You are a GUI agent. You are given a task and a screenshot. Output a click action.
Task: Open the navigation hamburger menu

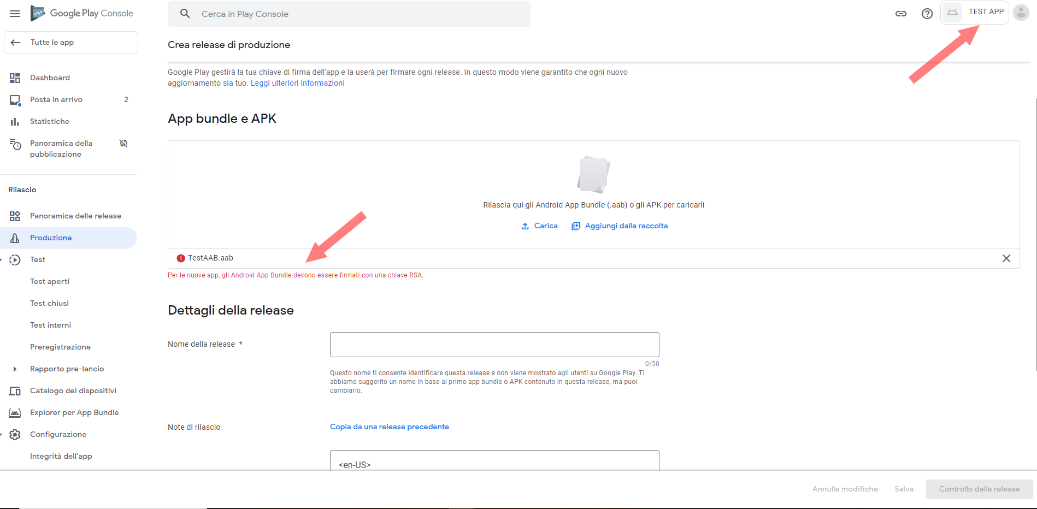point(15,14)
